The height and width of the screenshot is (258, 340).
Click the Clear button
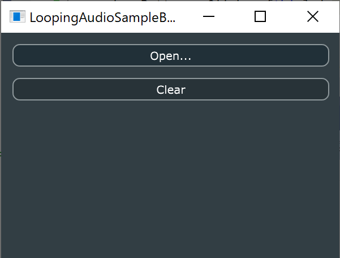pyautogui.click(x=171, y=89)
